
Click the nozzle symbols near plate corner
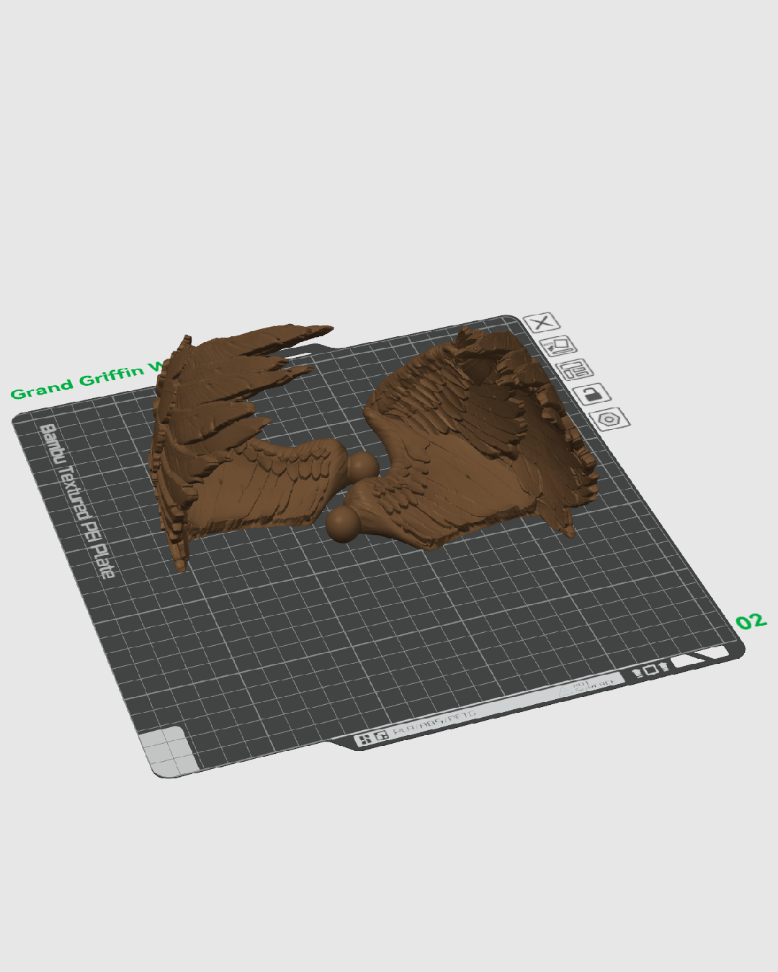tap(650, 671)
